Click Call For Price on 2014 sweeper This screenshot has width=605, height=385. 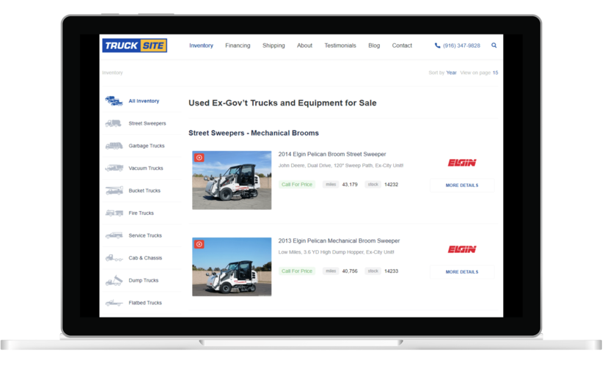pyautogui.click(x=297, y=184)
